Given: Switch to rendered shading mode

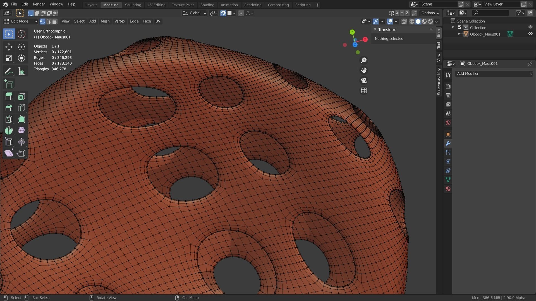Looking at the screenshot, I should pyautogui.click(x=430, y=21).
